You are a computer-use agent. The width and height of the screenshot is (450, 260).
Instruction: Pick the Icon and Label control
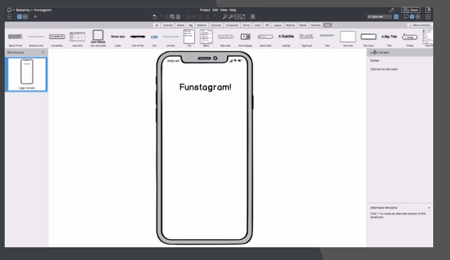(x=98, y=39)
